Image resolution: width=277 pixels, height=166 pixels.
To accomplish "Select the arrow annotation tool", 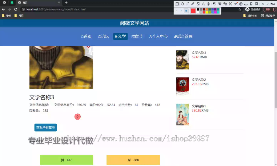I will click(188, 4).
